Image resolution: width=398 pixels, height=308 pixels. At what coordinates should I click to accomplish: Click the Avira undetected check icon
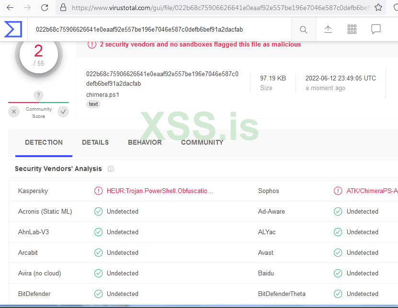click(x=99, y=273)
